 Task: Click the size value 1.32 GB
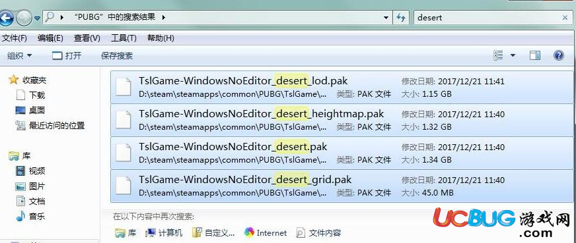[437, 127]
